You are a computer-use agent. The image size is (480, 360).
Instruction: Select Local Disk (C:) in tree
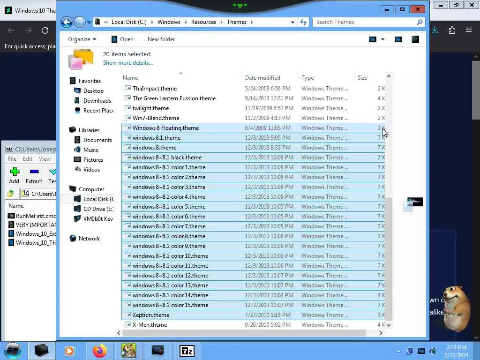98,199
